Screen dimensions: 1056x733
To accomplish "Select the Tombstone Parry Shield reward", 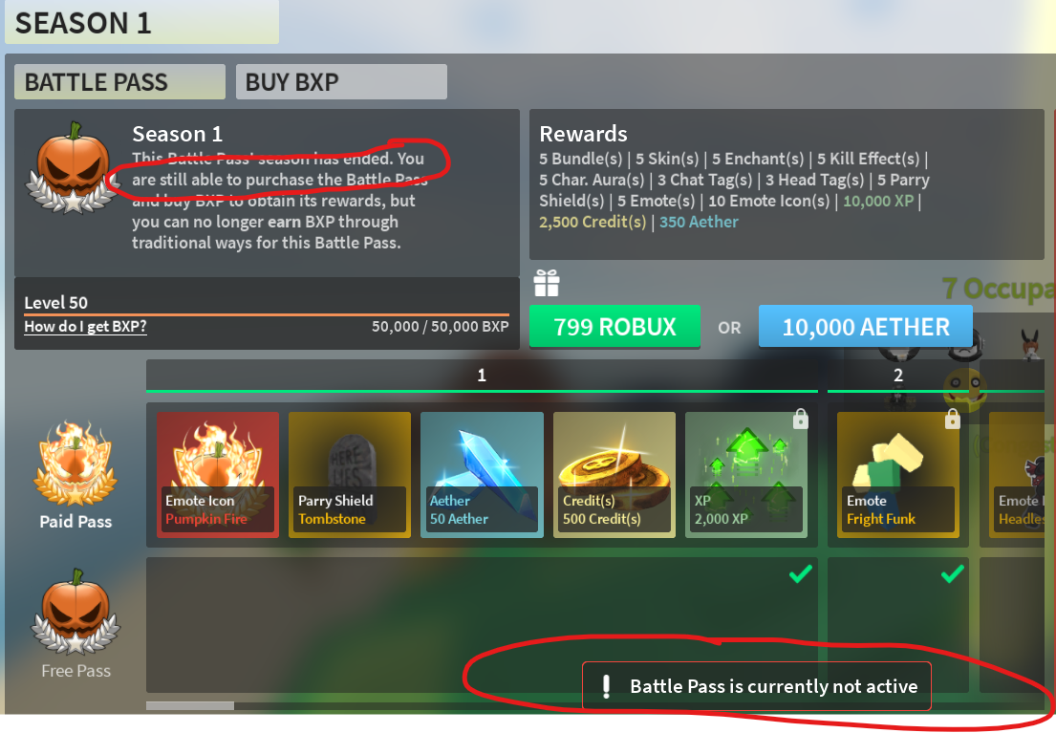I will coord(350,474).
